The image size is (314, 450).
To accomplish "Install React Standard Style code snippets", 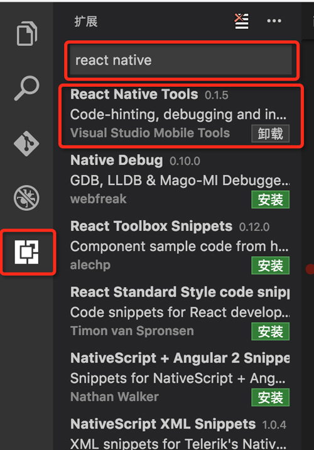I will 271,332.
